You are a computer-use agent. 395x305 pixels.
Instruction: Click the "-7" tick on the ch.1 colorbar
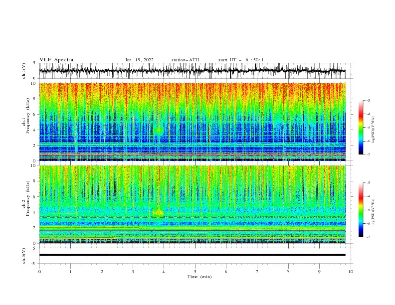[368, 154]
